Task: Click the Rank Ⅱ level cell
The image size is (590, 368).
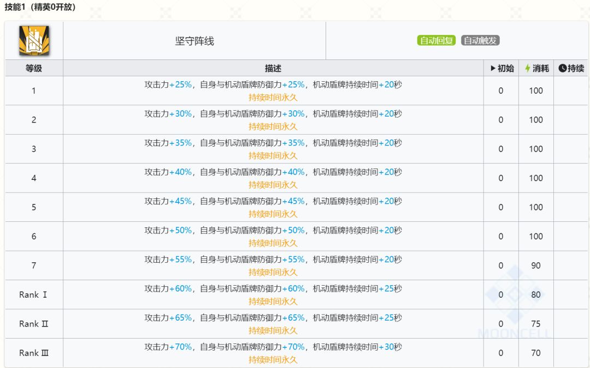Action: pos(34,324)
